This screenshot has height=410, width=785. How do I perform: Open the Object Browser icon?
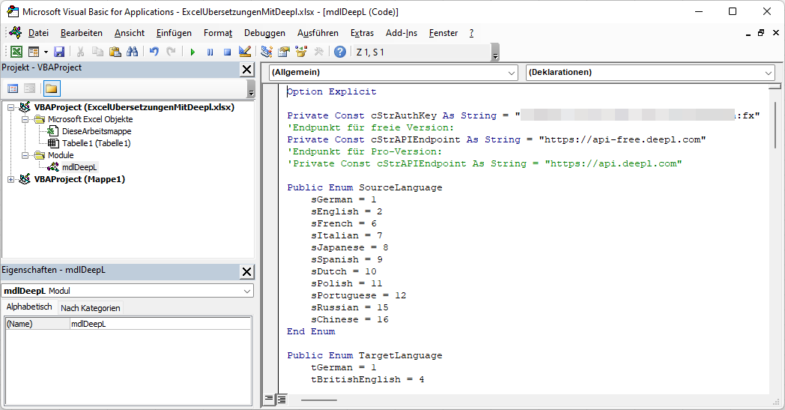[x=301, y=52]
